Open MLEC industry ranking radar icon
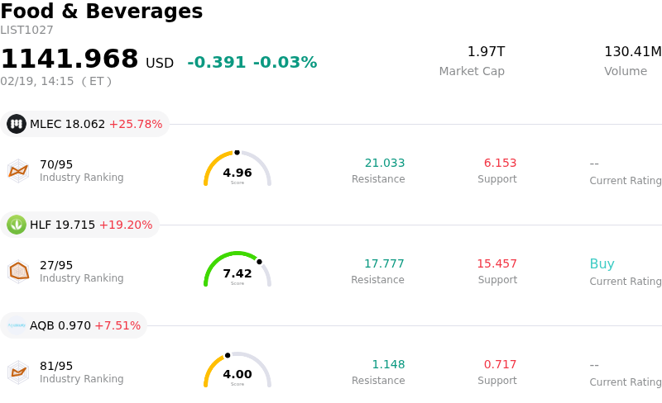Image resolution: width=662 pixels, height=403 pixels. click(x=18, y=170)
